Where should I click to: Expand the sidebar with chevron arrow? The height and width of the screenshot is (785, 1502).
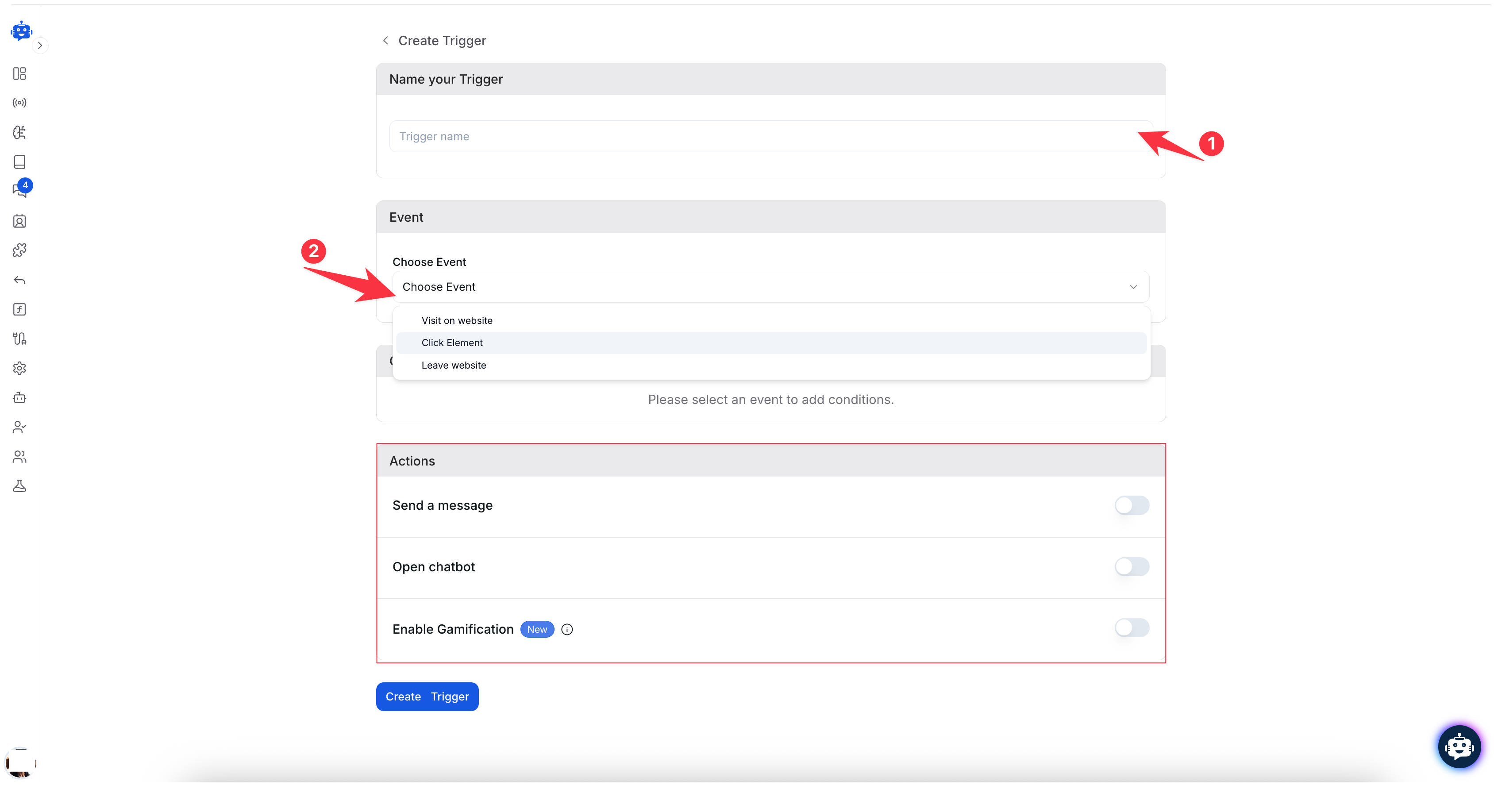click(40, 46)
